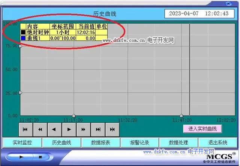Click the fast rewind double-arrow button
240x166 pixels.
40,129
